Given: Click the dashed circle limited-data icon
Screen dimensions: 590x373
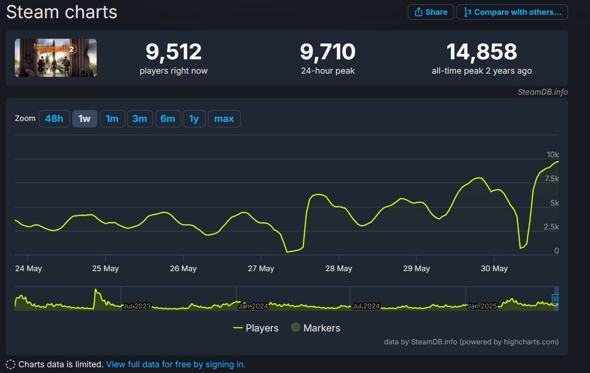Looking at the screenshot, I should (11, 364).
